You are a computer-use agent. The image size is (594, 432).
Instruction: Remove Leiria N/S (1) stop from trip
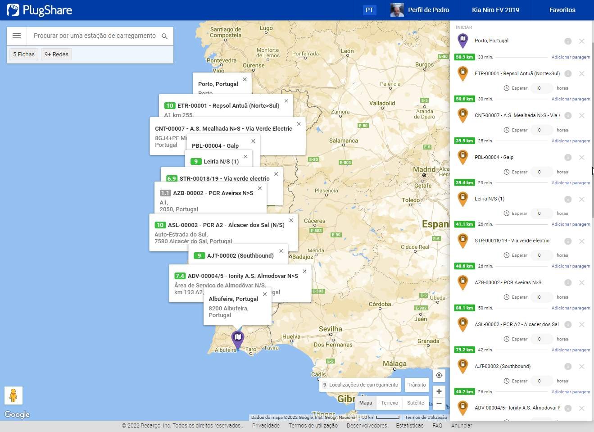coord(582,199)
